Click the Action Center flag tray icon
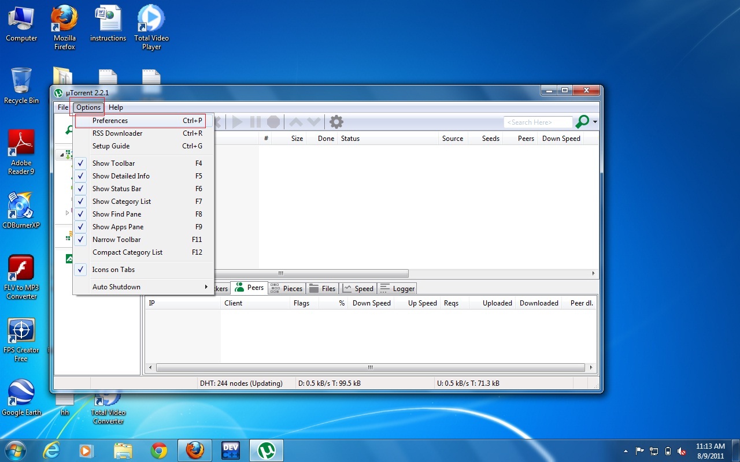 pos(640,451)
